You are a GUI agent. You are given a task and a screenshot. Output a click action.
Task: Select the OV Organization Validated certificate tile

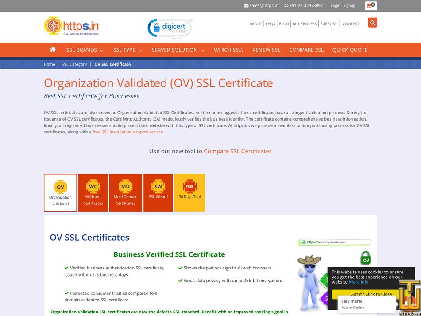pyautogui.click(x=60, y=192)
